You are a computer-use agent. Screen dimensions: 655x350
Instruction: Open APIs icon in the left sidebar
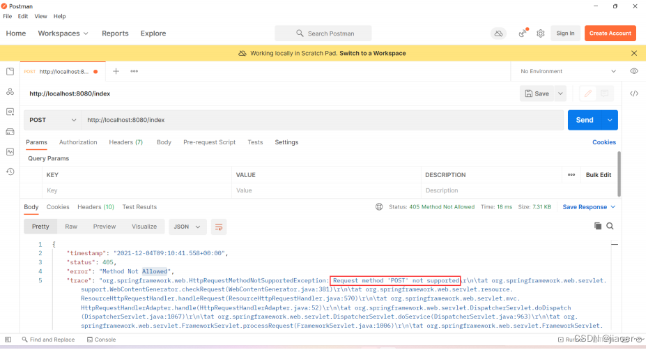point(10,92)
